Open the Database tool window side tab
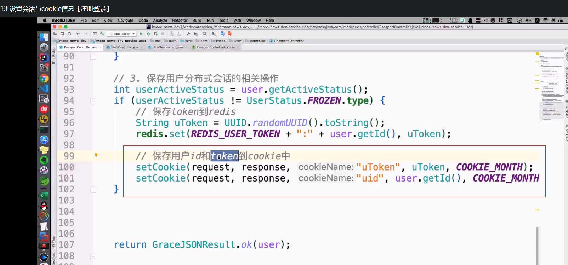The width and height of the screenshot is (568, 265). tap(566, 109)
